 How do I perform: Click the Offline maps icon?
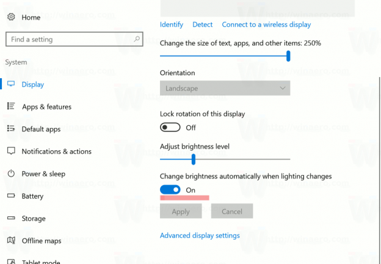pyautogui.click(x=11, y=241)
